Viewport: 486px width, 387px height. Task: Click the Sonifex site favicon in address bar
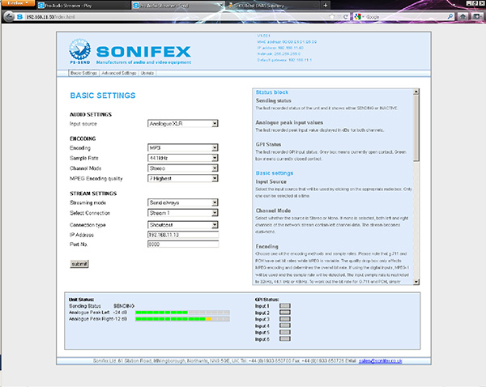(x=19, y=17)
